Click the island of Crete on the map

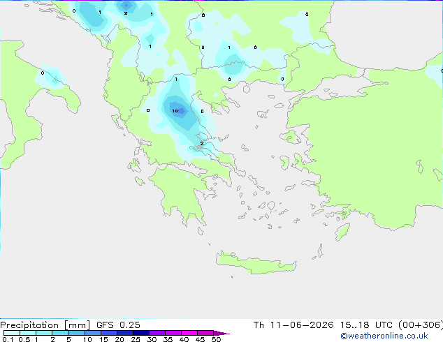tap(256, 262)
